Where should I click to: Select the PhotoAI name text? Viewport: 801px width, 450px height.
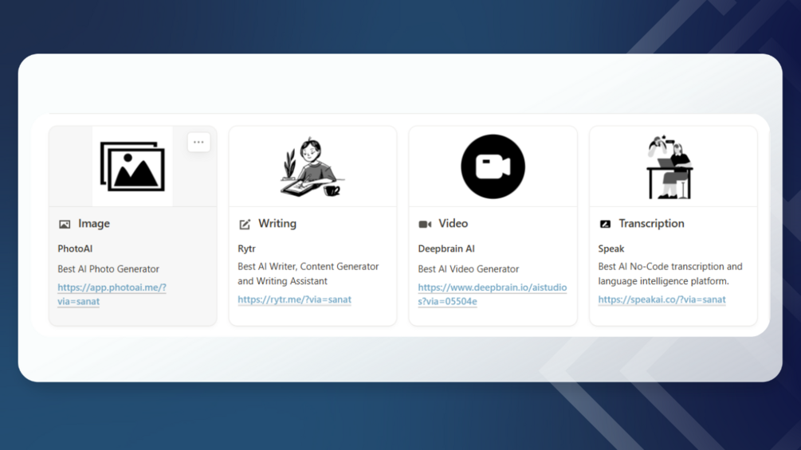pyautogui.click(x=75, y=248)
